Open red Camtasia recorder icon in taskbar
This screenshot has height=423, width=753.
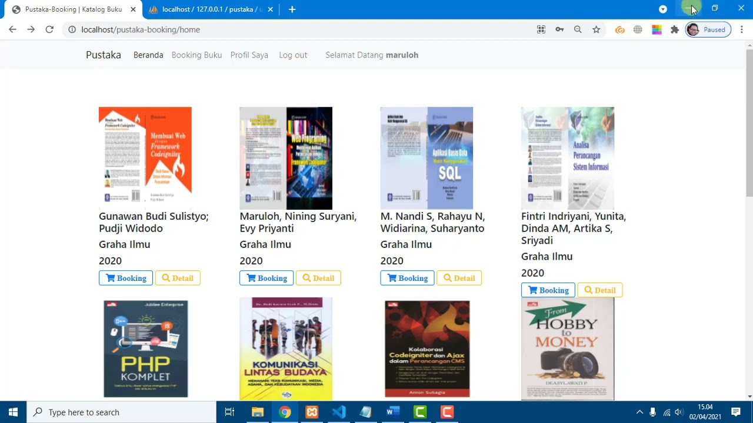click(447, 412)
